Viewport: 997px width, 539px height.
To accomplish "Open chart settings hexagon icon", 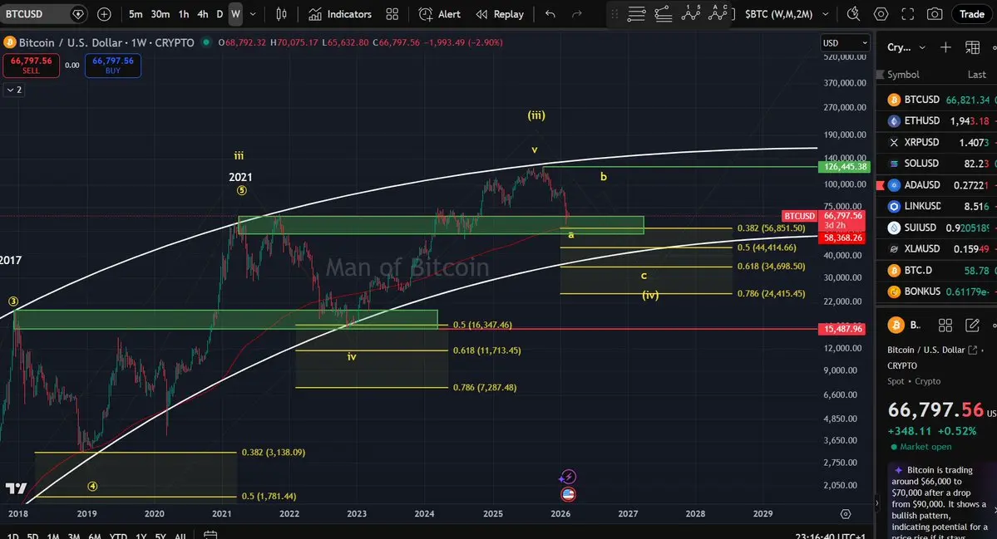I will click(881, 14).
